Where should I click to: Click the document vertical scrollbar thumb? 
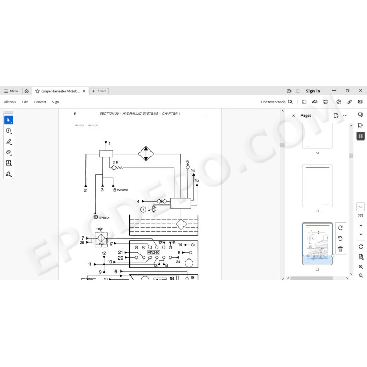tap(282, 145)
